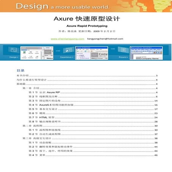Open contents entry 线框图及注释
The width and height of the screenshot is (172, 172).
coord(93,96)
